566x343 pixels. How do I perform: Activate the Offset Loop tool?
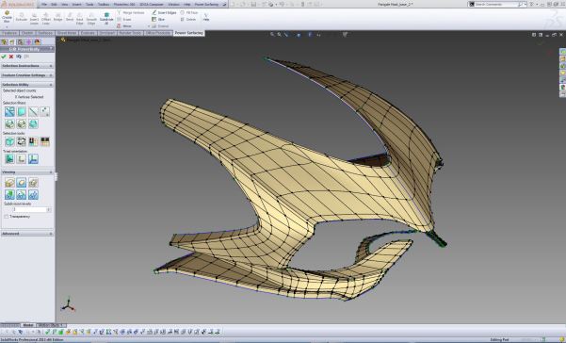coord(46,19)
